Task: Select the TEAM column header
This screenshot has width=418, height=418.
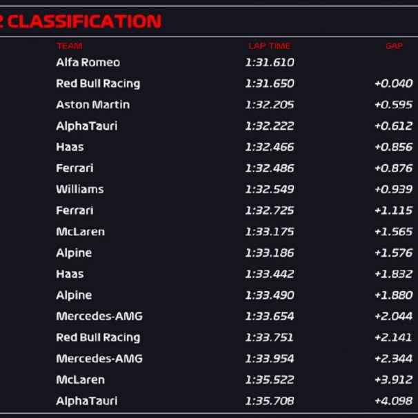Action: tap(69, 46)
